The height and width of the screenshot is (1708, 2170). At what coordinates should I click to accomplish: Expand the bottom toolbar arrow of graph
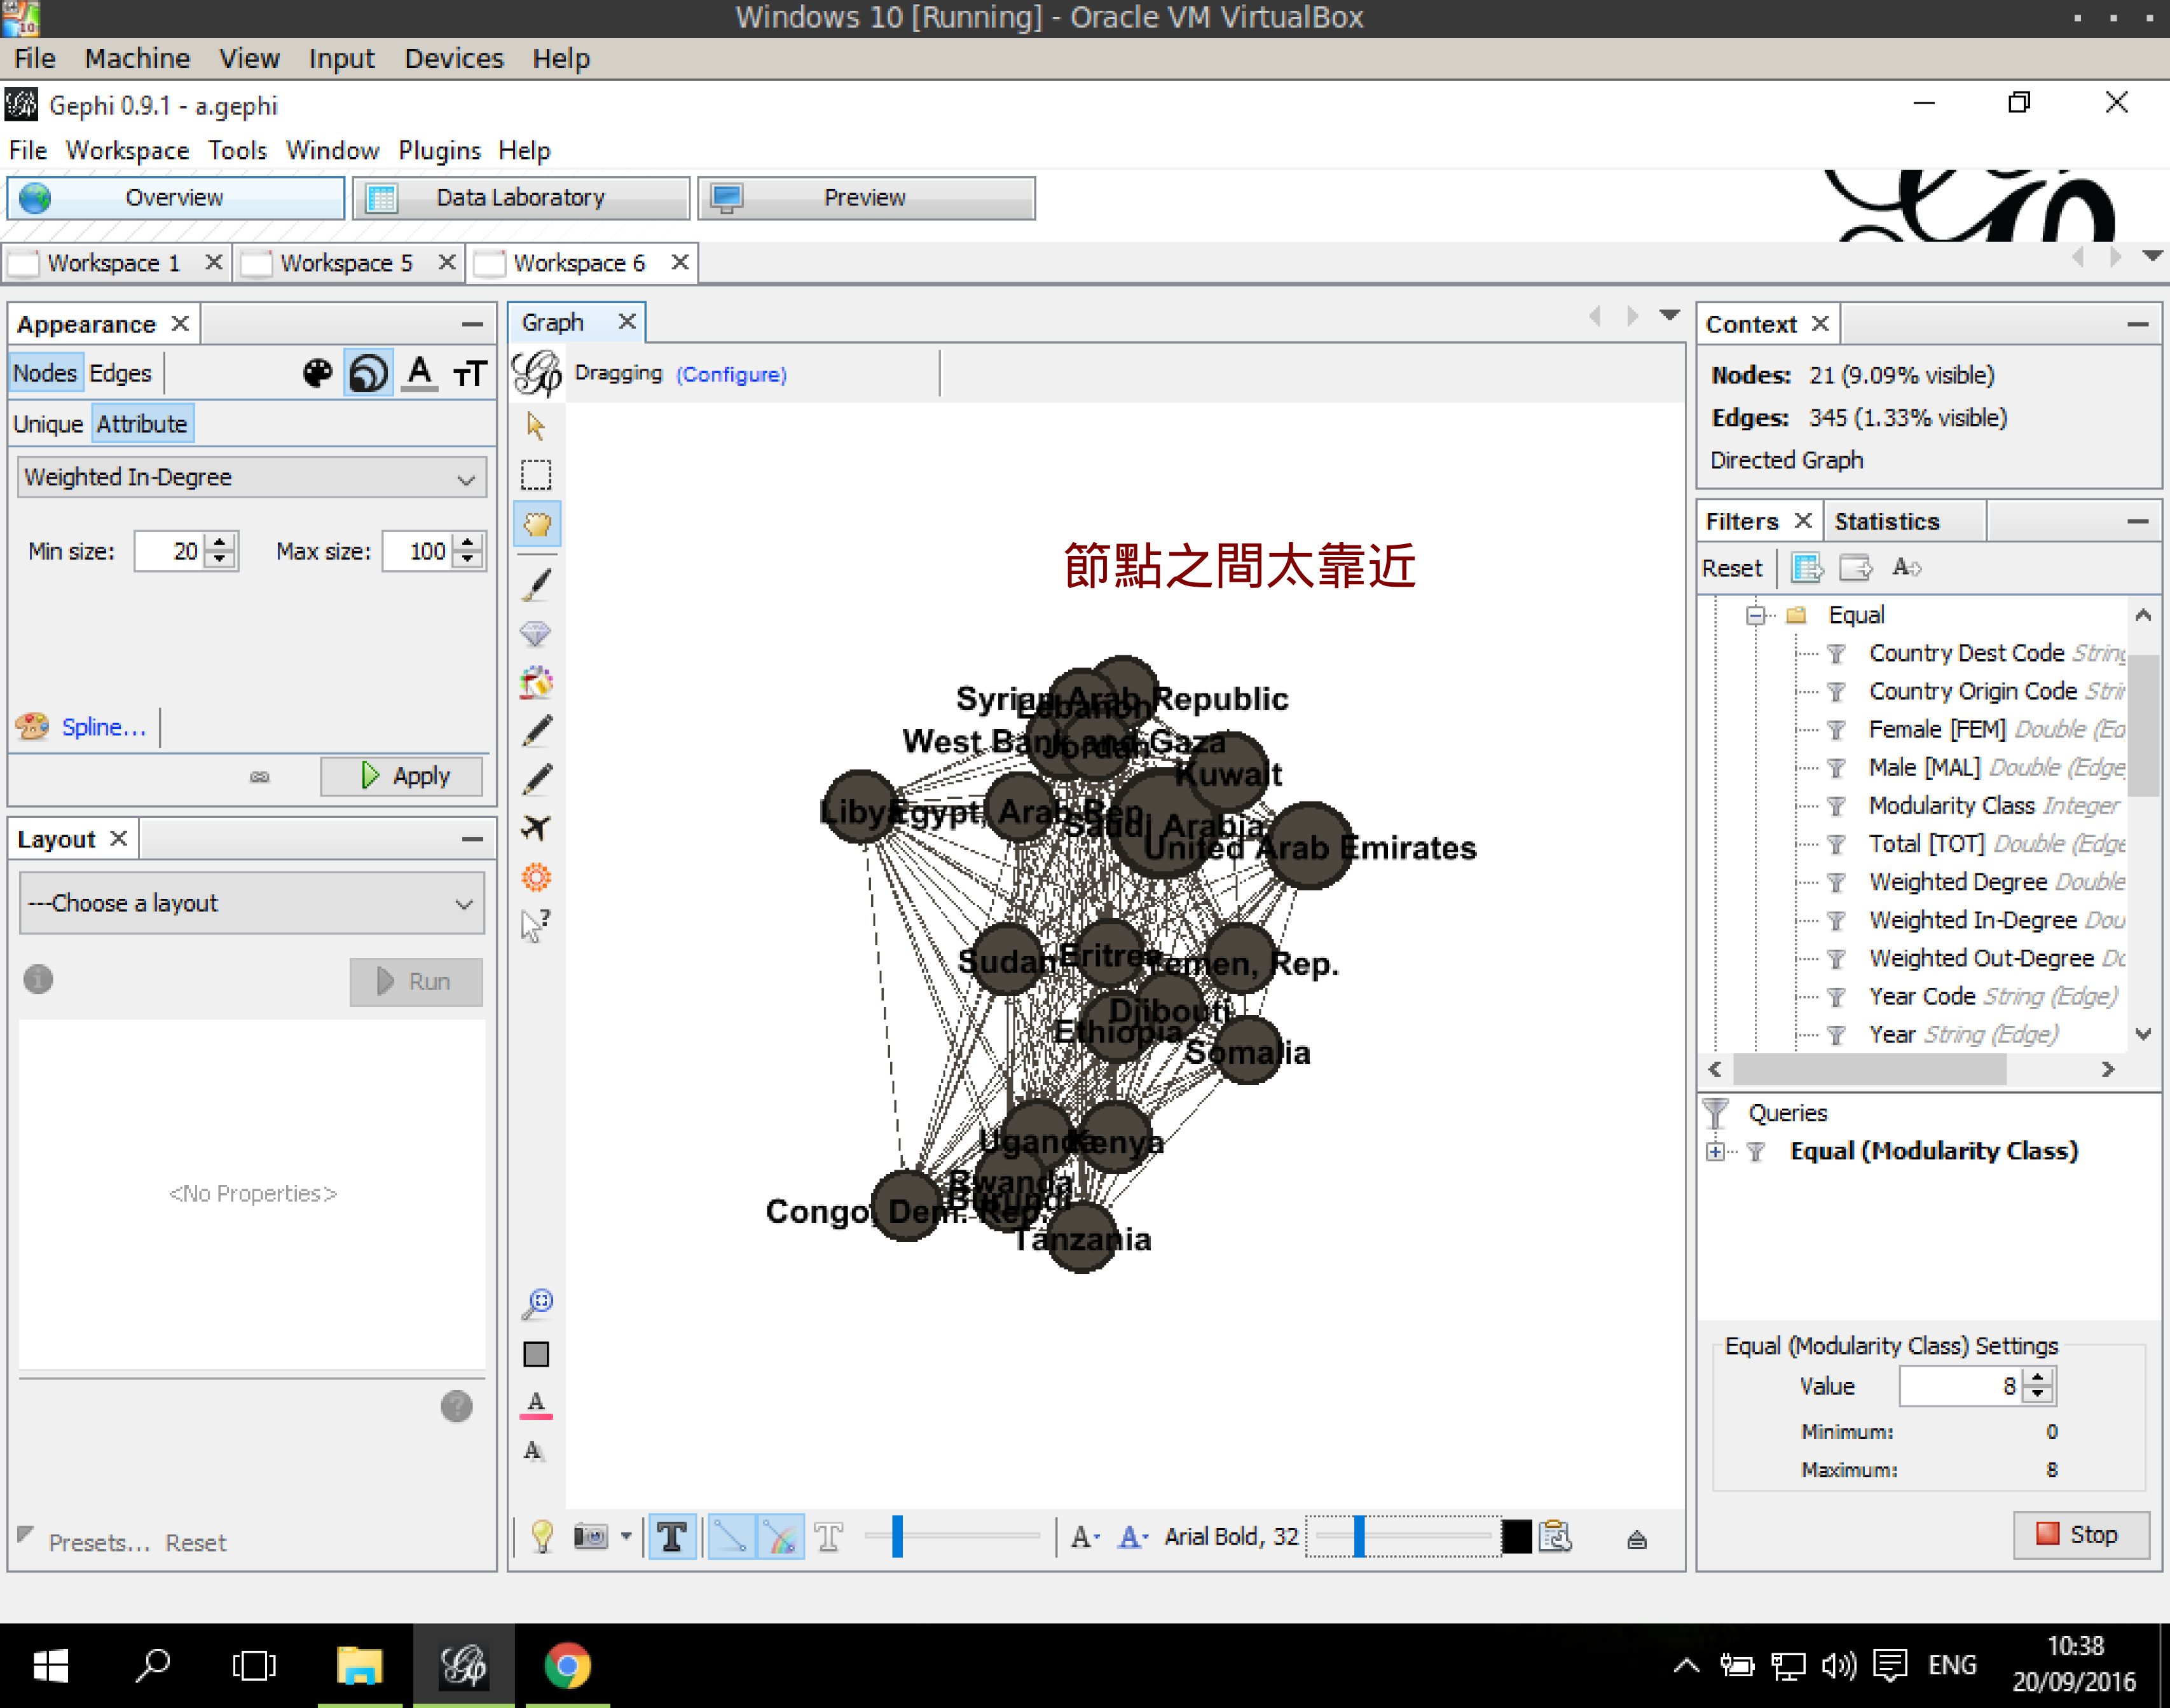click(x=1636, y=1540)
